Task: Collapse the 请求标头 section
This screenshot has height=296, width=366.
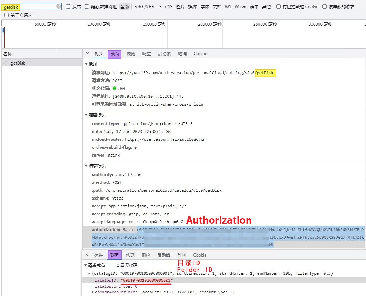Action: point(86,166)
